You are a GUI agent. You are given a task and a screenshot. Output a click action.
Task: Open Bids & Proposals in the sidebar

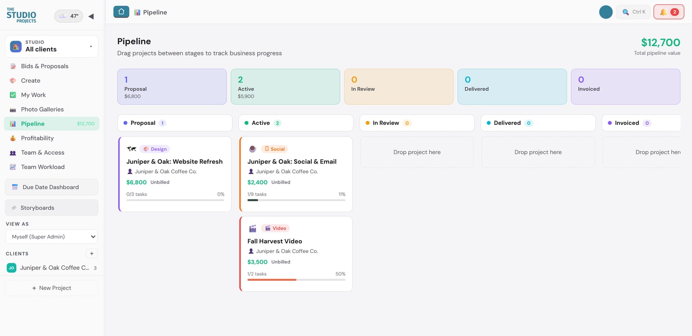point(51,66)
